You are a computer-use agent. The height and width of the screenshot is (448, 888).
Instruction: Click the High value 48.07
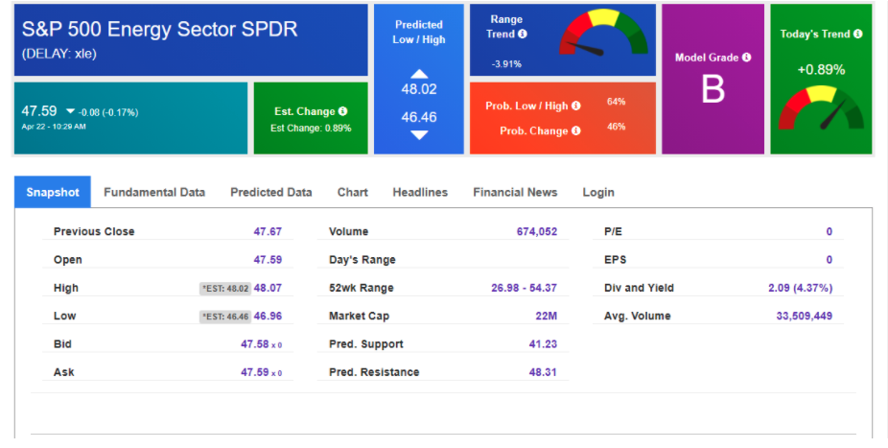click(x=268, y=289)
